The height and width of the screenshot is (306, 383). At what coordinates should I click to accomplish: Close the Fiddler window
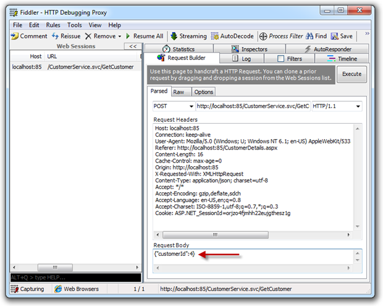coord(360,11)
